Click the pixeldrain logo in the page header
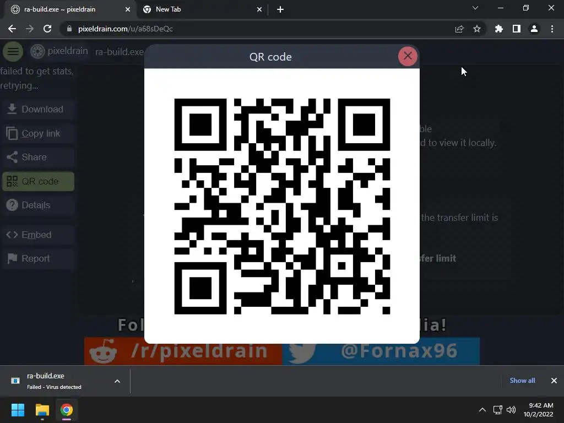 [59, 51]
